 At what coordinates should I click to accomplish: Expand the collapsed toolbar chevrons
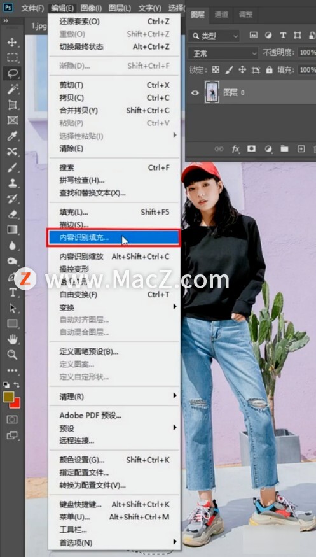(6, 21)
